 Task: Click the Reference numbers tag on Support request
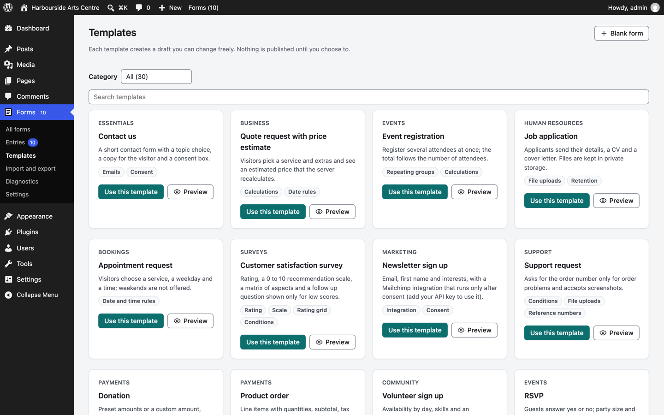(555, 313)
